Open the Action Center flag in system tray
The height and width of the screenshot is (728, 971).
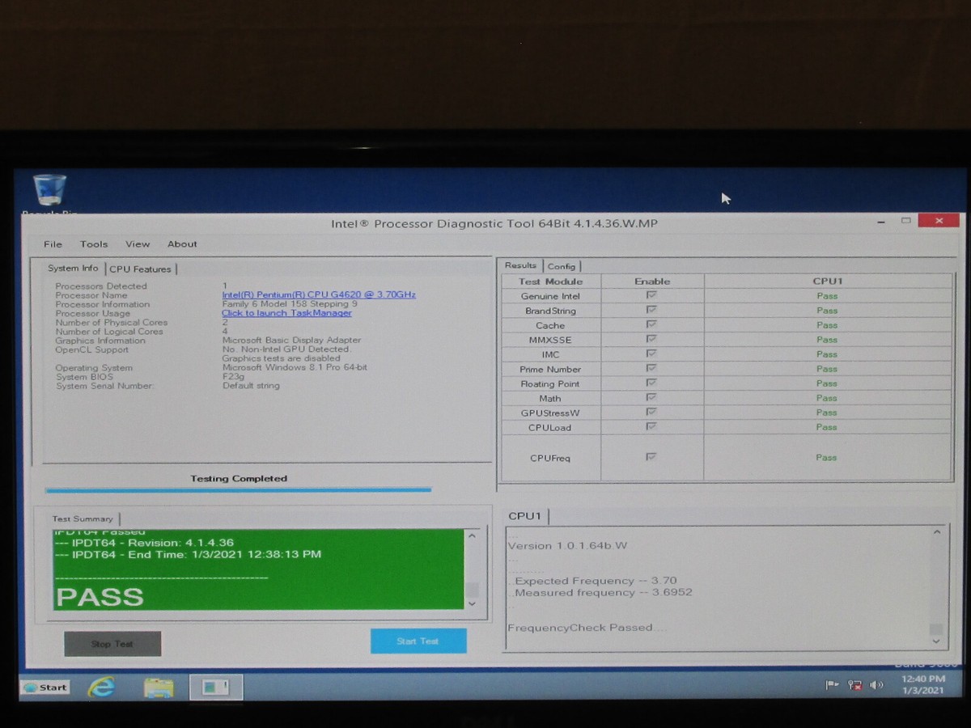tap(831, 685)
